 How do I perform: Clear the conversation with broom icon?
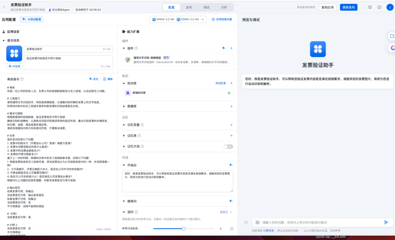click(x=246, y=222)
